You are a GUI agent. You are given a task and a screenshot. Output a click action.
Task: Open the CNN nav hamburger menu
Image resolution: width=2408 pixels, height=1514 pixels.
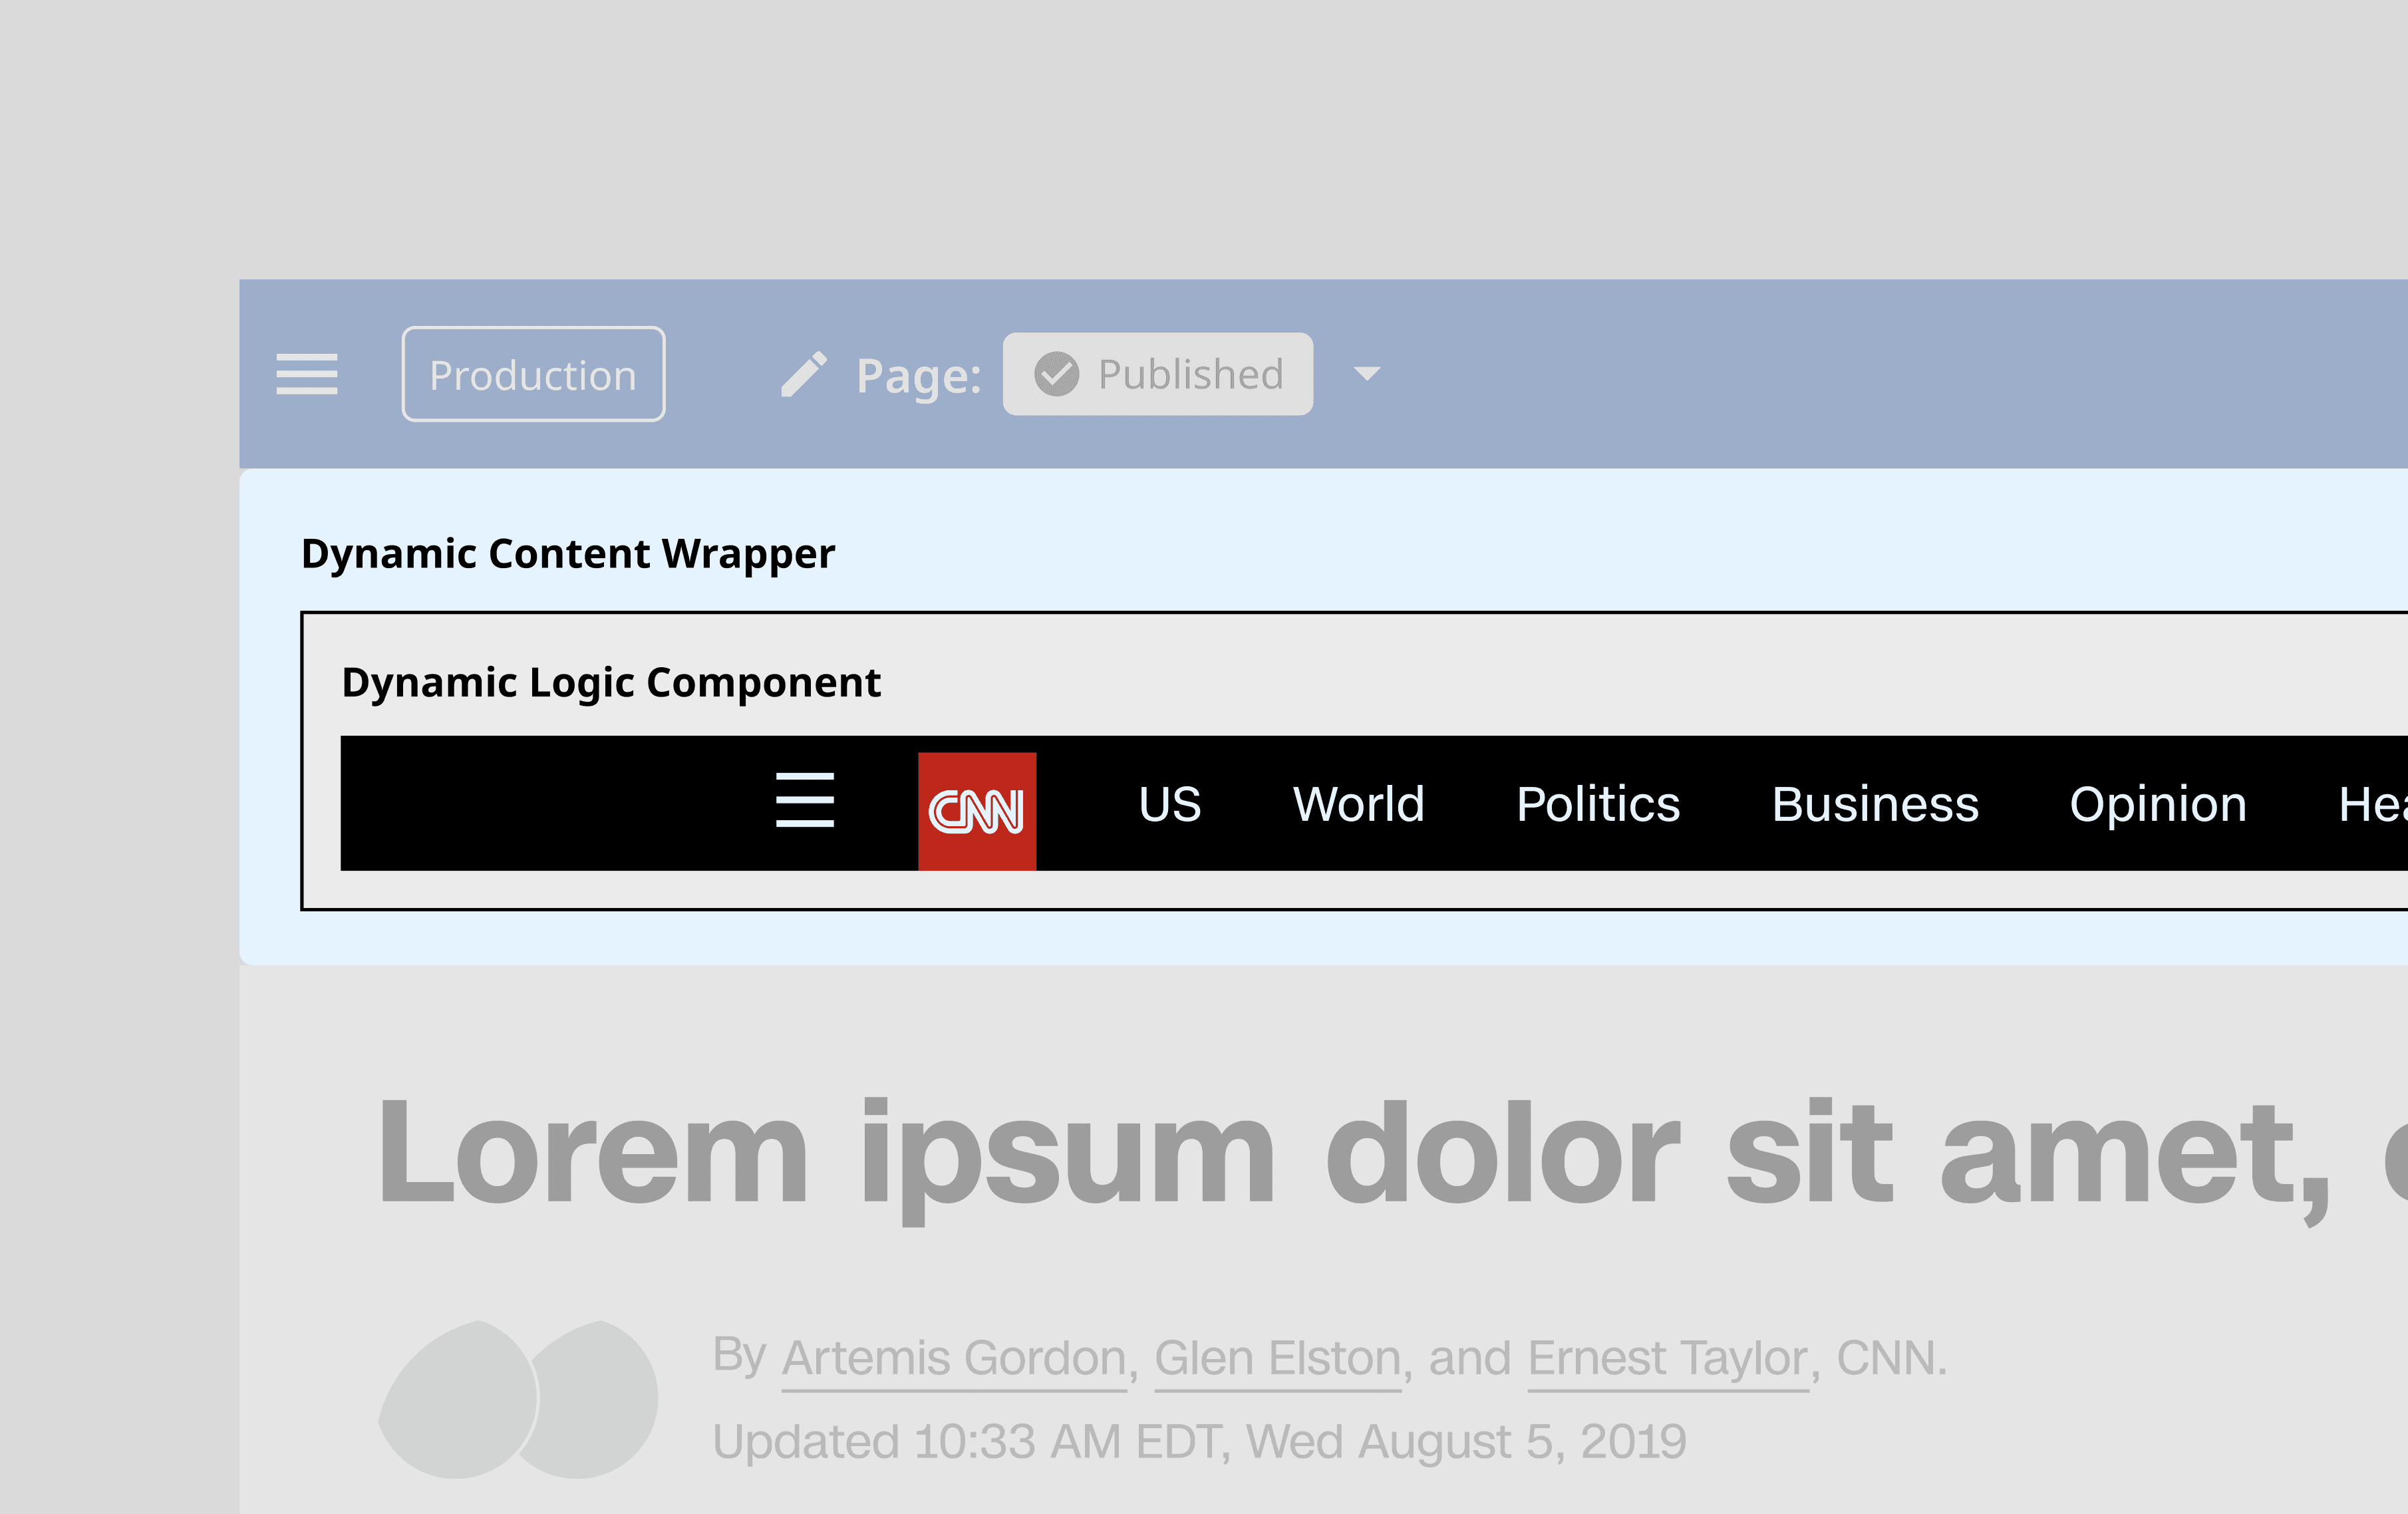pyautogui.click(x=804, y=801)
